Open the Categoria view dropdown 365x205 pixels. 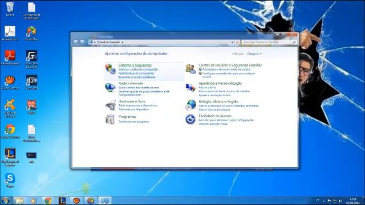click(x=254, y=54)
